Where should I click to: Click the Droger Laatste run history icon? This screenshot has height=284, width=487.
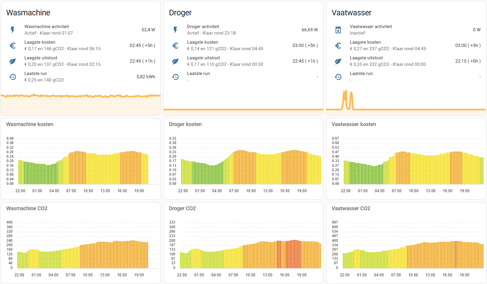[x=175, y=77]
